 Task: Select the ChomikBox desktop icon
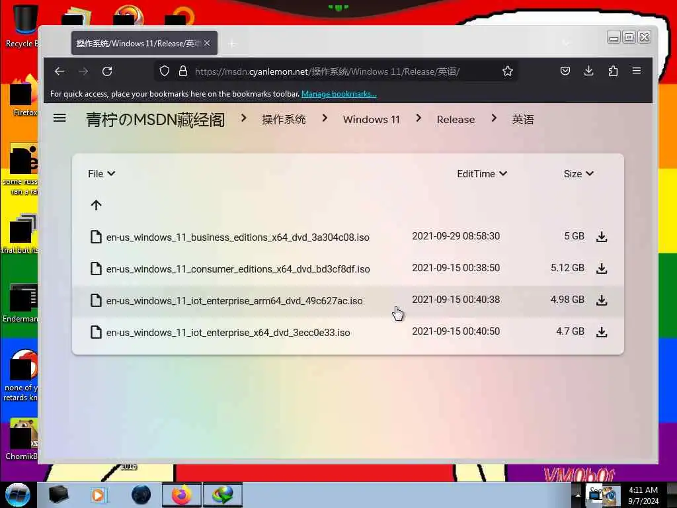[x=22, y=439]
